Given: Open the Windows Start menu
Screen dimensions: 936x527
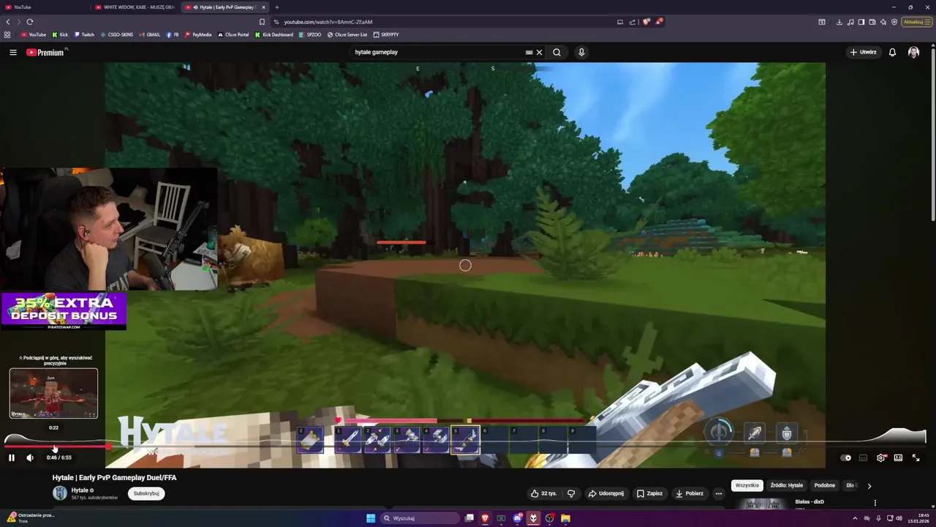Looking at the screenshot, I should (x=371, y=518).
